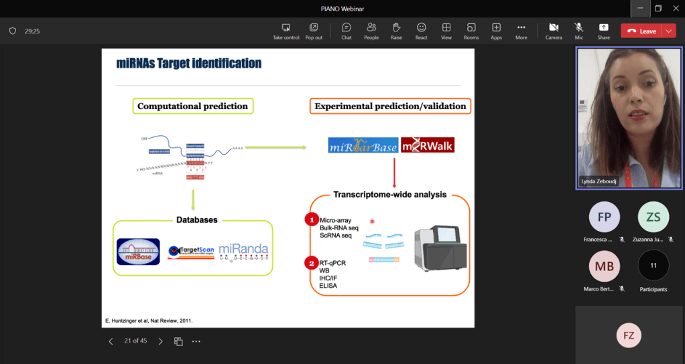Go to previous slide
This screenshot has height=364, width=685.
(x=111, y=341)
